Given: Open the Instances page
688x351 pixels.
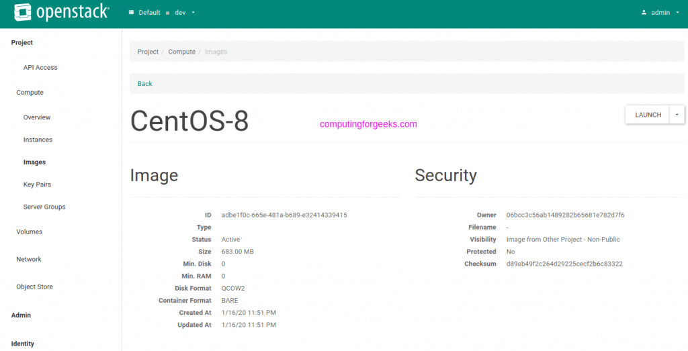Looking at the screenshot, I should [x=38, y=140].
